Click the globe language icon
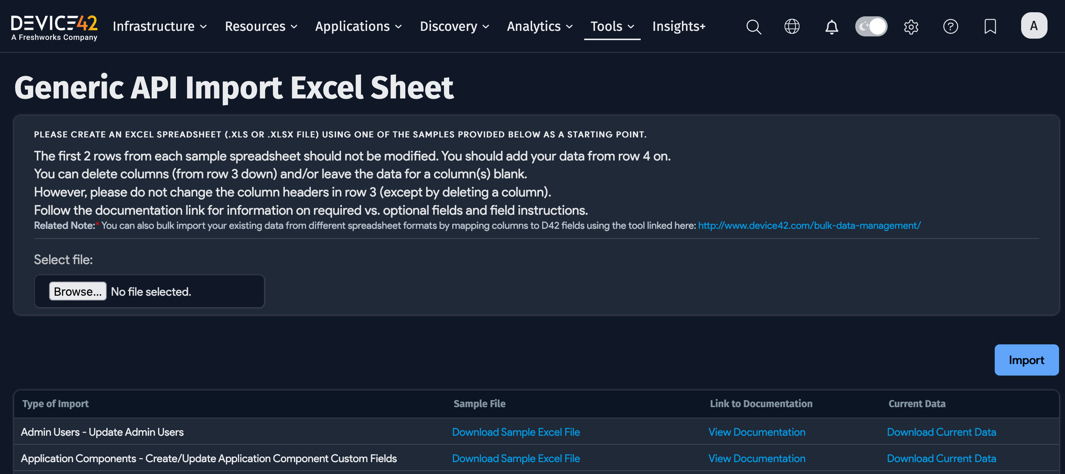The width and height of the screenshot is (1065, 474). point(792,26)
